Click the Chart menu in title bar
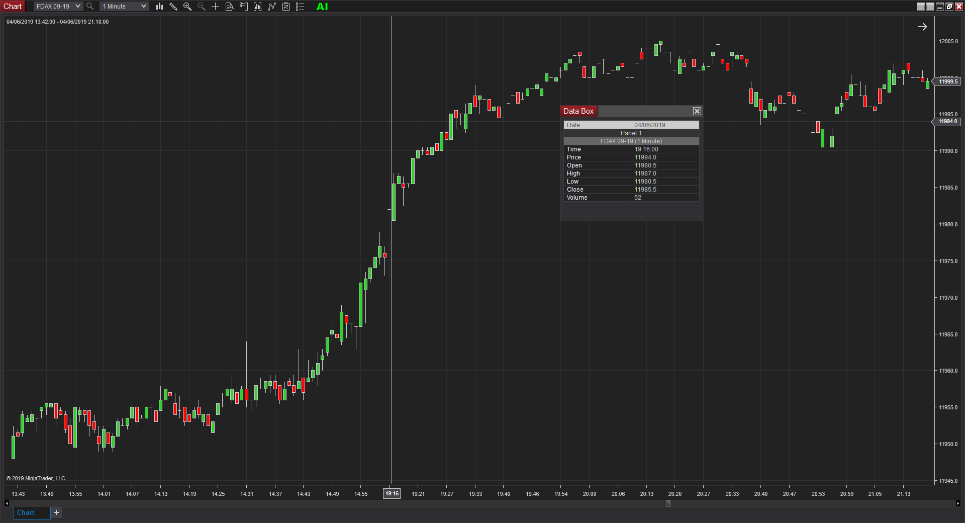The height and width of the screenshot is (523, 965). tap(13, 6)
